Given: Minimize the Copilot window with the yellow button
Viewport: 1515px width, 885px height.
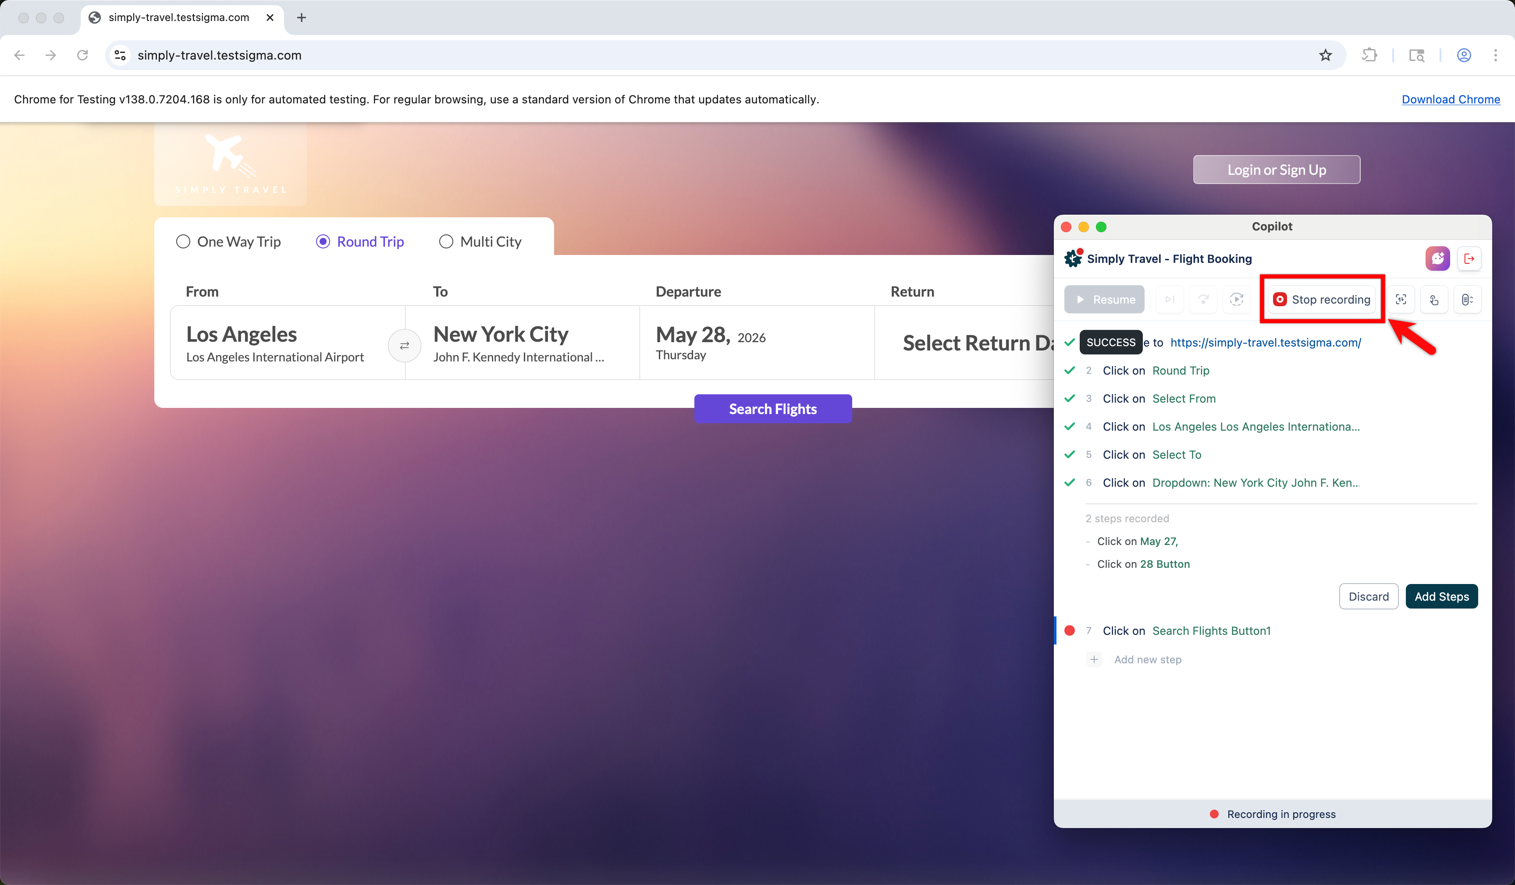Looking at the screenshot, I should coord(1083,227).
